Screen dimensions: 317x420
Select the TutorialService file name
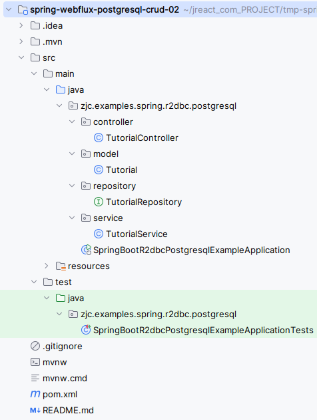(137, 234)
